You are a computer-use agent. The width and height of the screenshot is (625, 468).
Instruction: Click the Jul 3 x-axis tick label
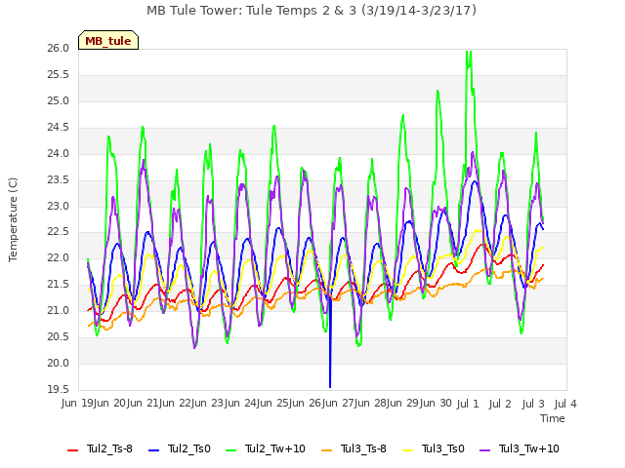pyautogui.click(x=533, y=404)
